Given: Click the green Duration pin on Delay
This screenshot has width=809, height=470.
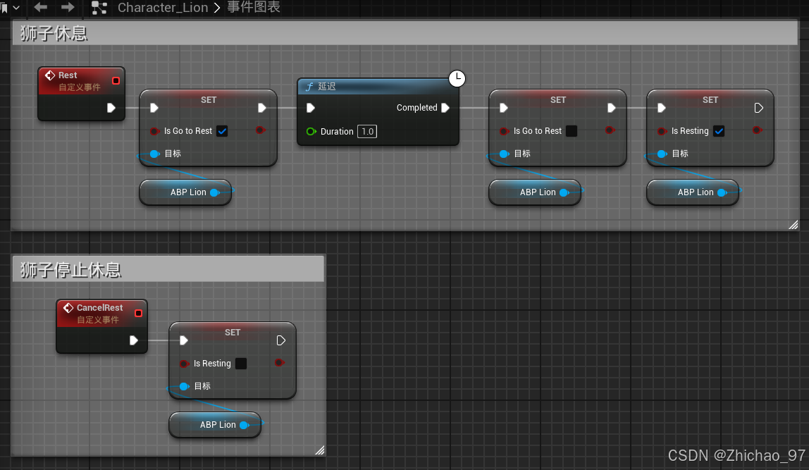Looking at the screenshot, I should click(311, 132).
